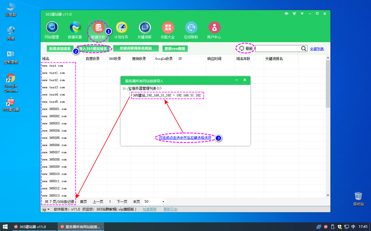The image size is (371, 231).
Task: Select row www.365007.com
Action: pos(183,152)
